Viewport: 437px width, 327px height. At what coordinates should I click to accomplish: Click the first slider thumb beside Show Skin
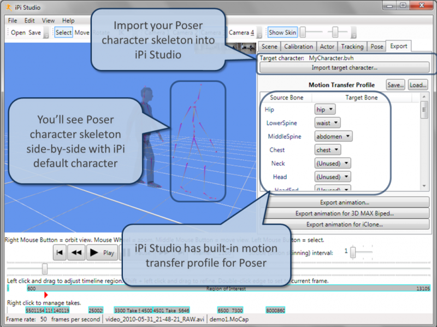tap(303, 32)
